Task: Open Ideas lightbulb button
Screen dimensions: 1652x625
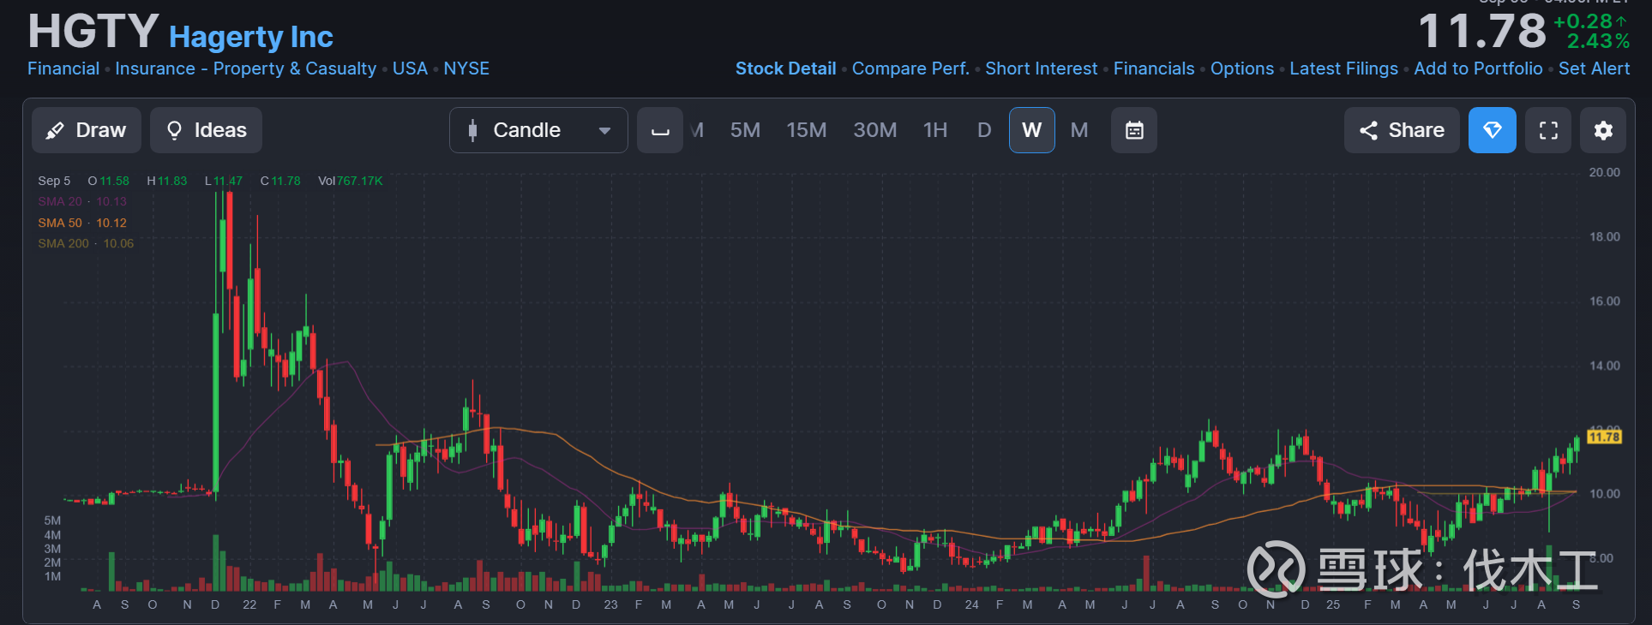Action: pyautogui.click(x=206, y=130)
